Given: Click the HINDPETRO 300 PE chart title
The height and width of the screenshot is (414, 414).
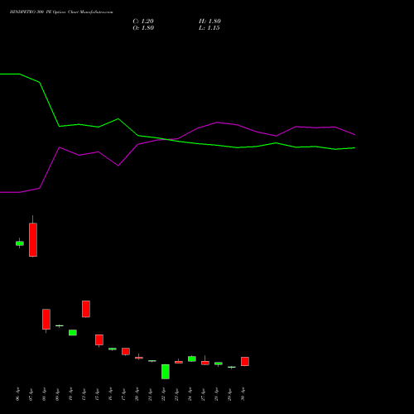Looking at the screenshot, I should click(61, 12).
